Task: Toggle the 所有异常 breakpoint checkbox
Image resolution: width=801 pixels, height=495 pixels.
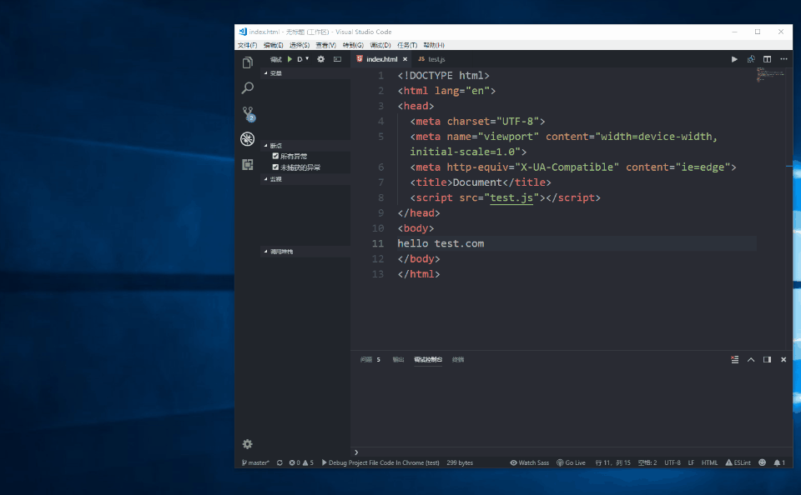Action: (275, 156)
